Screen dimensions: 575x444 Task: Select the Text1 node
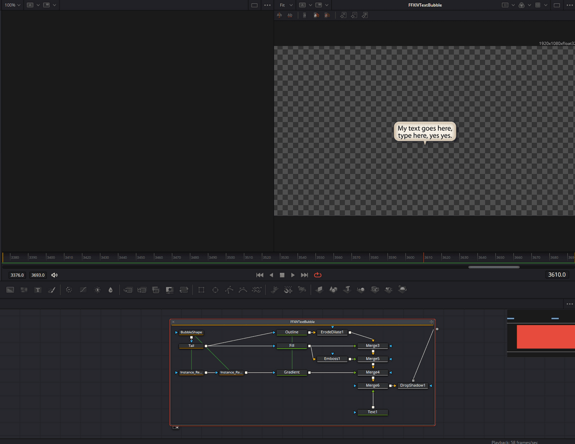coord(372,412)
